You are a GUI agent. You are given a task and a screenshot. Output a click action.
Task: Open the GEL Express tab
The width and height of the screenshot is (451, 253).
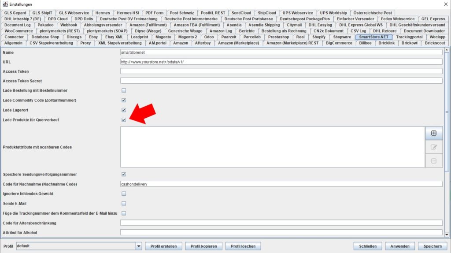[433, 19]
